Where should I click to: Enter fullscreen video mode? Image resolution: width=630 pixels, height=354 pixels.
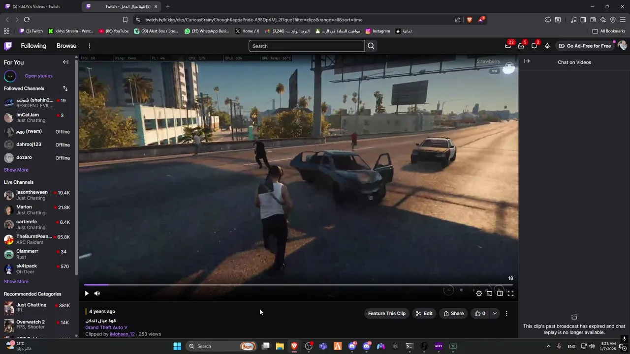point(510,294)
